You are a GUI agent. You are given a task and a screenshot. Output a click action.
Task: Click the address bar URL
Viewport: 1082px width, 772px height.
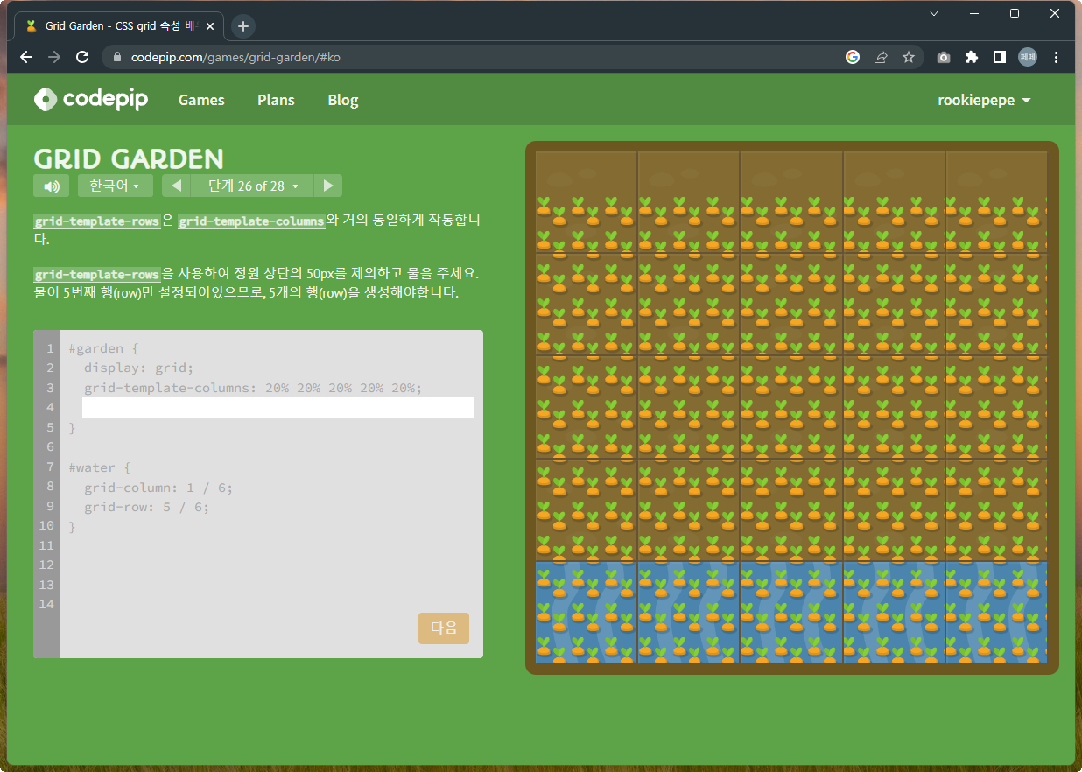[235, 57]
